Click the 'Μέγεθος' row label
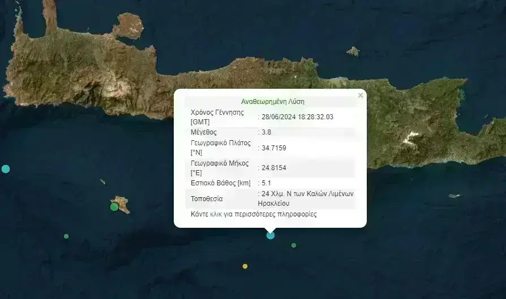The width and height of the screenshot is (506, 299). pos(204,132)
